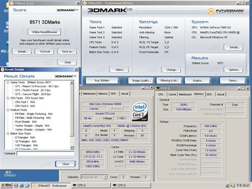Click the Windows Start button
The height and width of the screenshot is (189, 252).
pyautogui.click(x=6, y=185)
